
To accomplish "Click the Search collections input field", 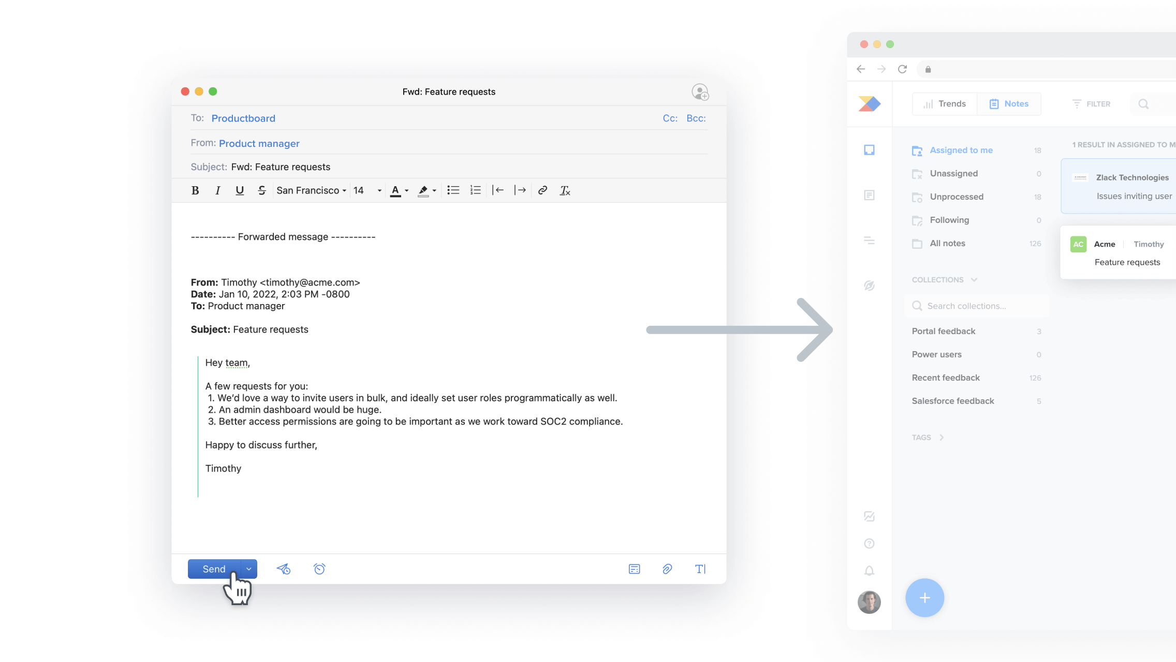I will tap(977, 306).
